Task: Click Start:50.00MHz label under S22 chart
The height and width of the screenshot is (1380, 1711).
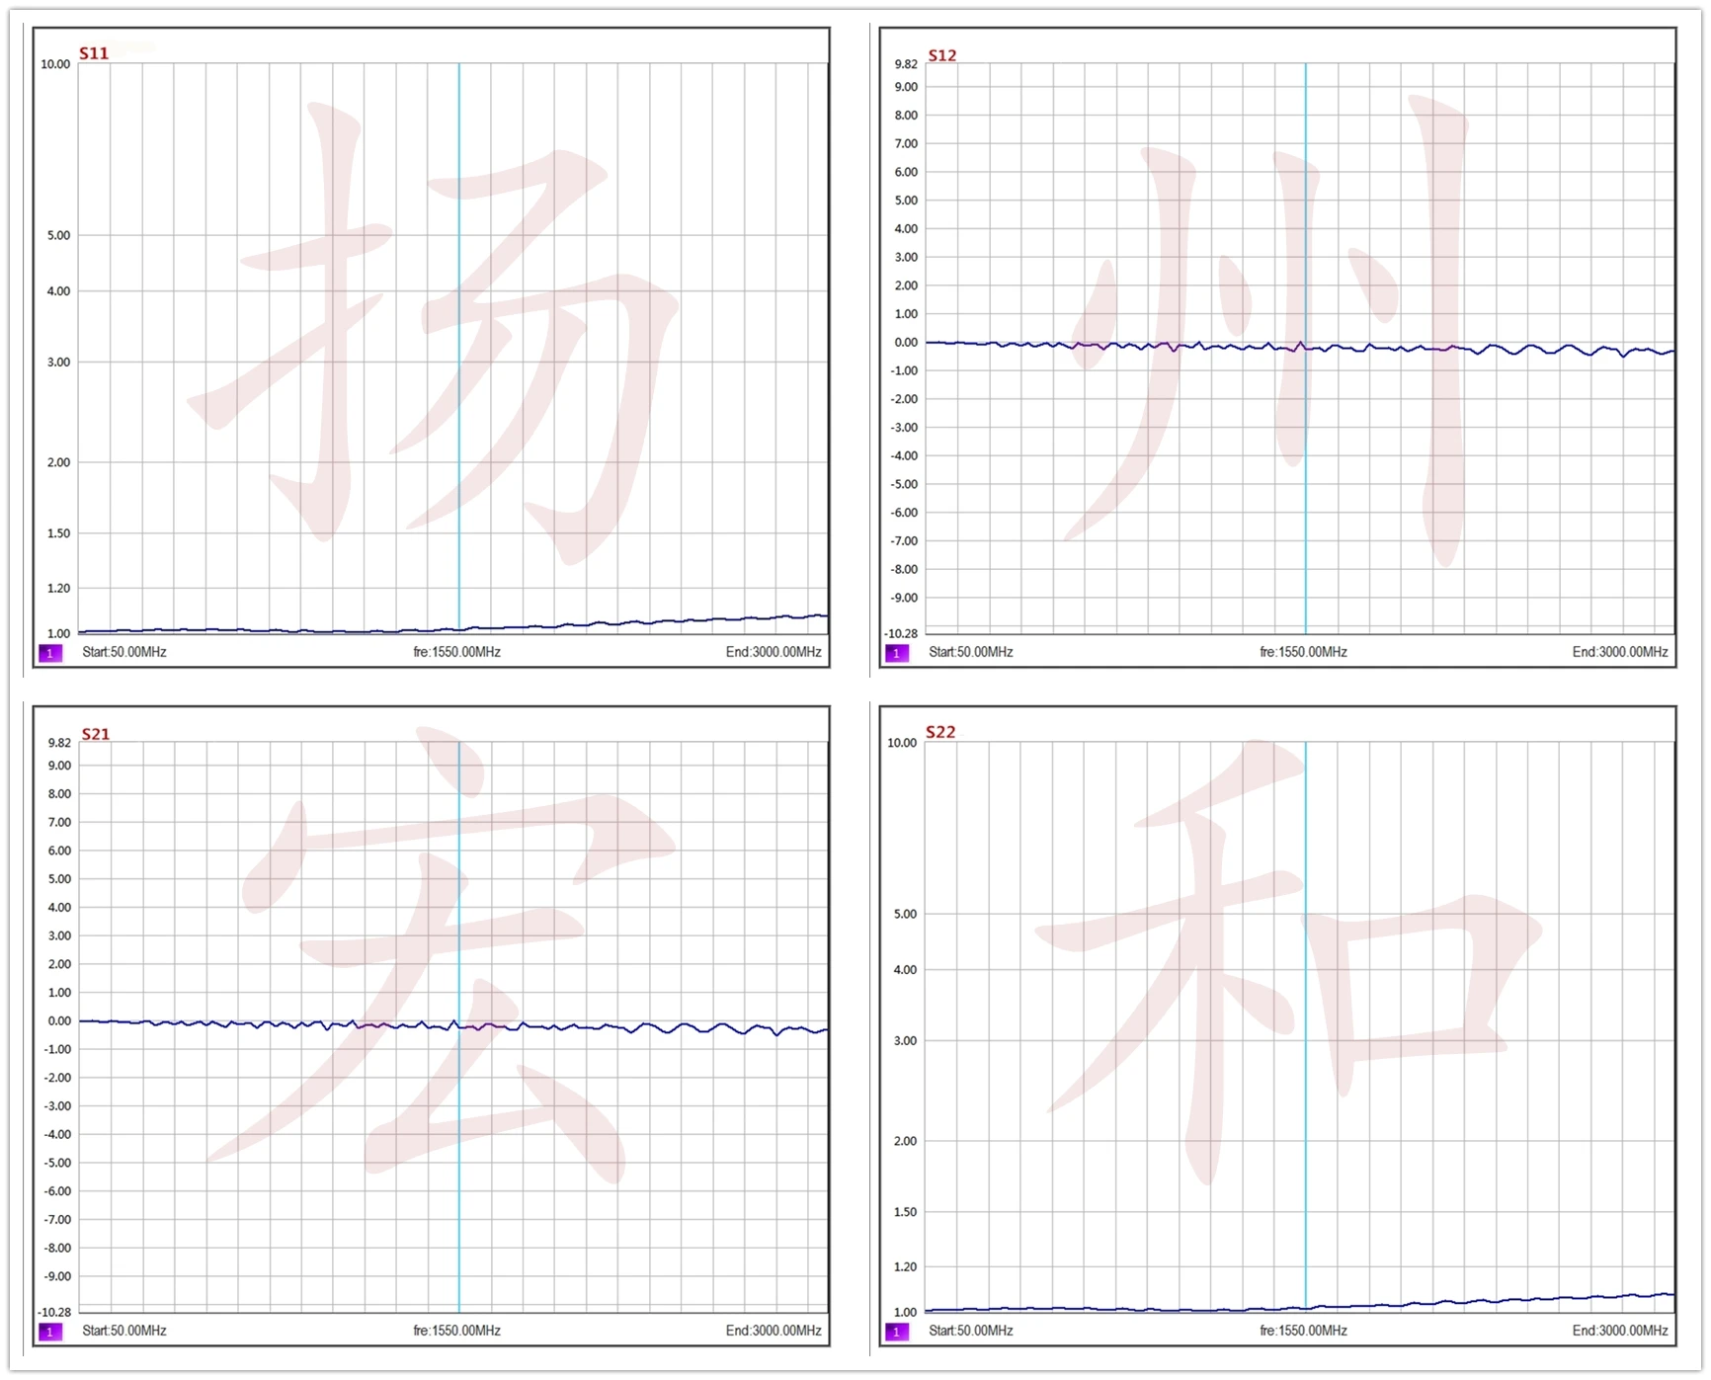Action: (971, 1331)
